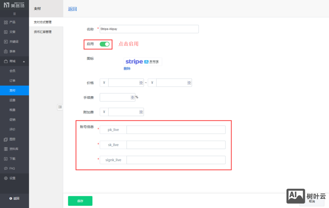The image size is (329, 208).
Task: Click the 产品 icon in sidebar
Action: tap(6, 22)
